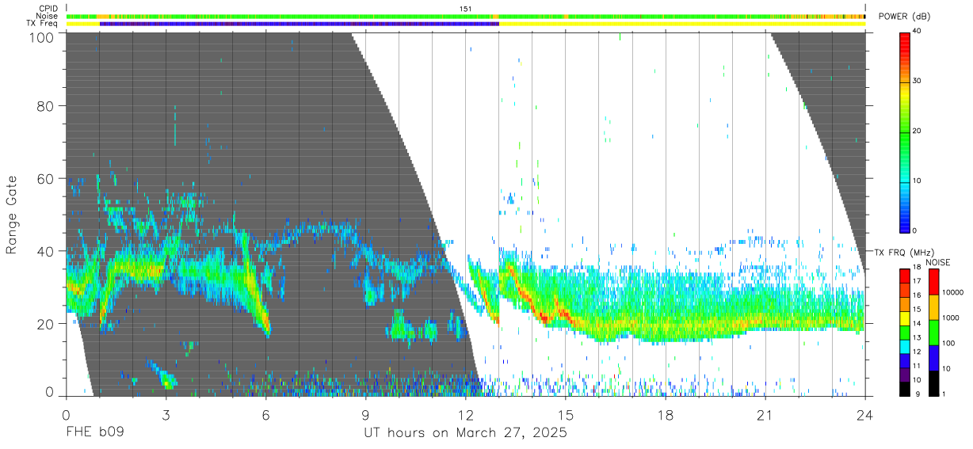Click the 1000 label on noise legend

pyautogui.click(x=950, y=318)
